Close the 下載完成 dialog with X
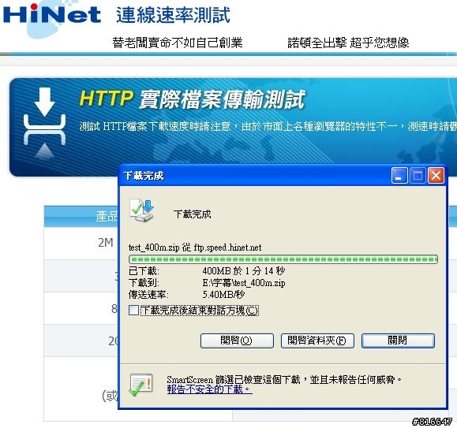This screenshot has width=457, height=428. pos(436,176)
